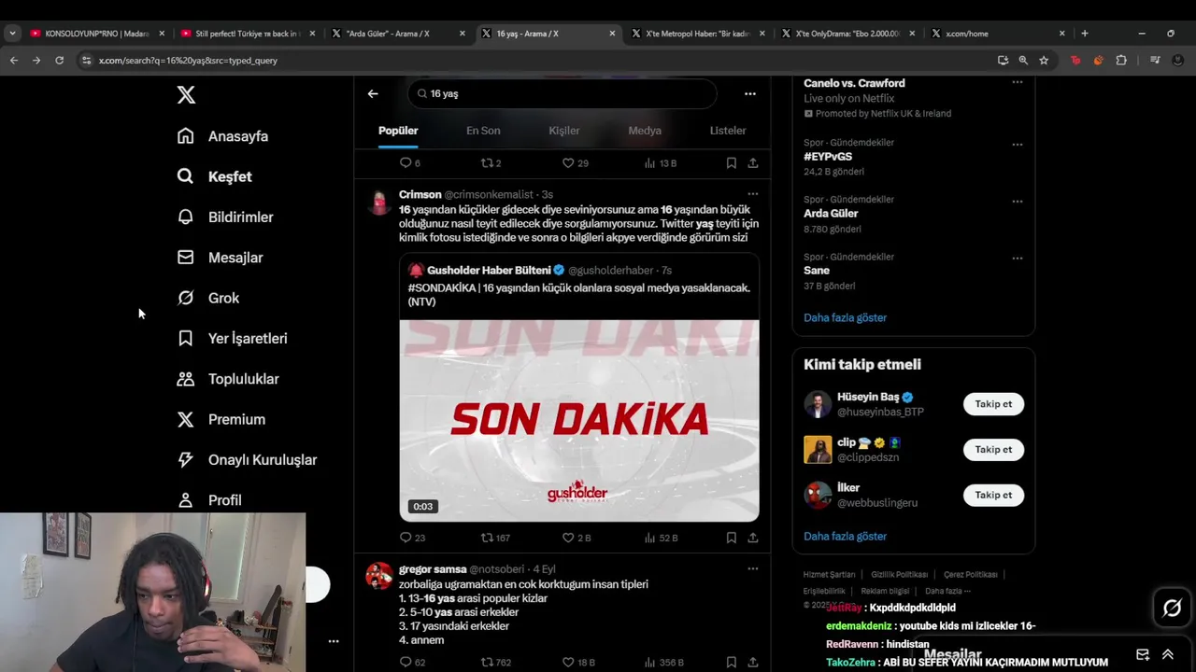The height and width of the screenshot is (672, 1196).
Task: Play the SON DAKİKA video
Action: click(579, 421)
